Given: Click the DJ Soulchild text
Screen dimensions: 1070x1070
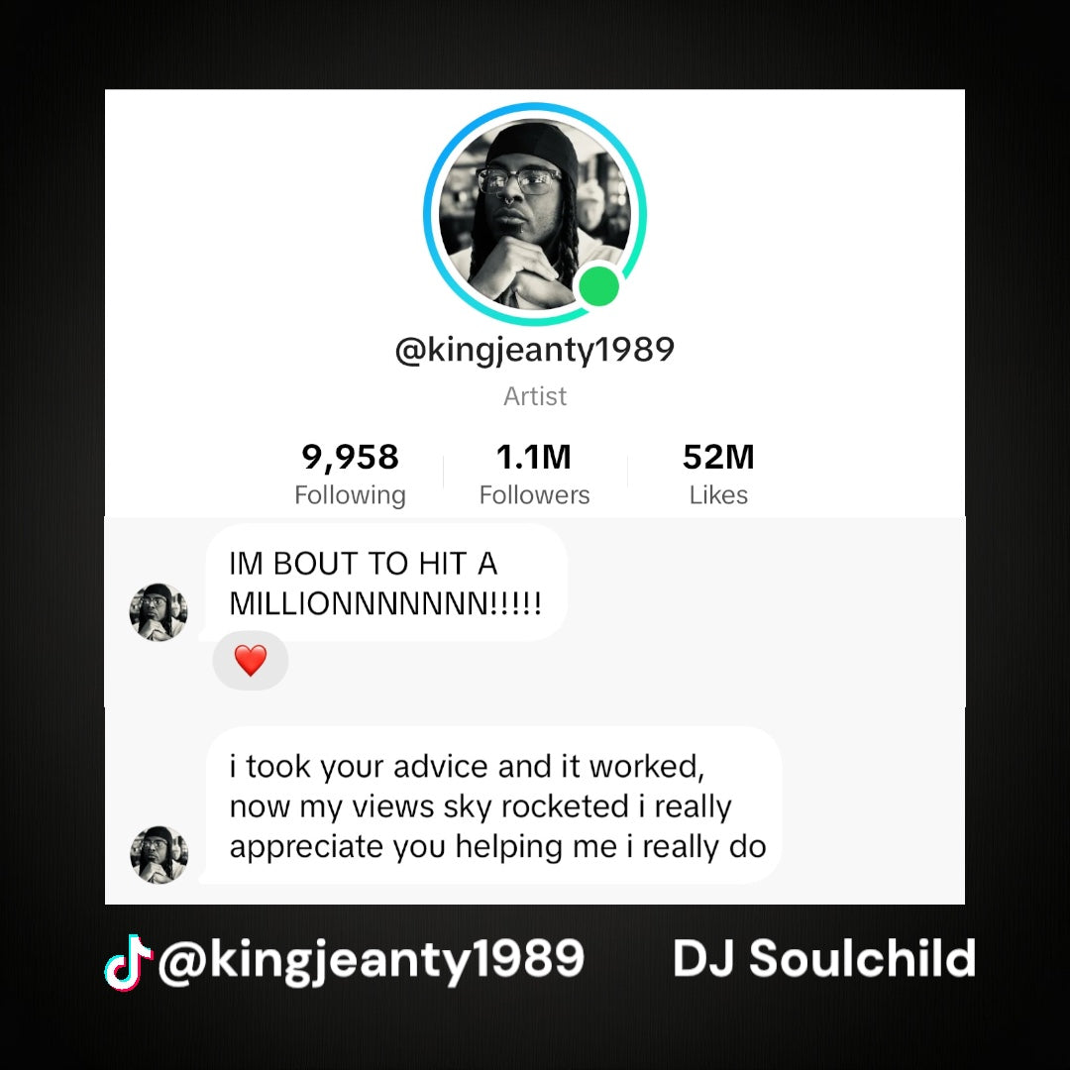Looking at the screenshot, I should click(x=824, y=958).
